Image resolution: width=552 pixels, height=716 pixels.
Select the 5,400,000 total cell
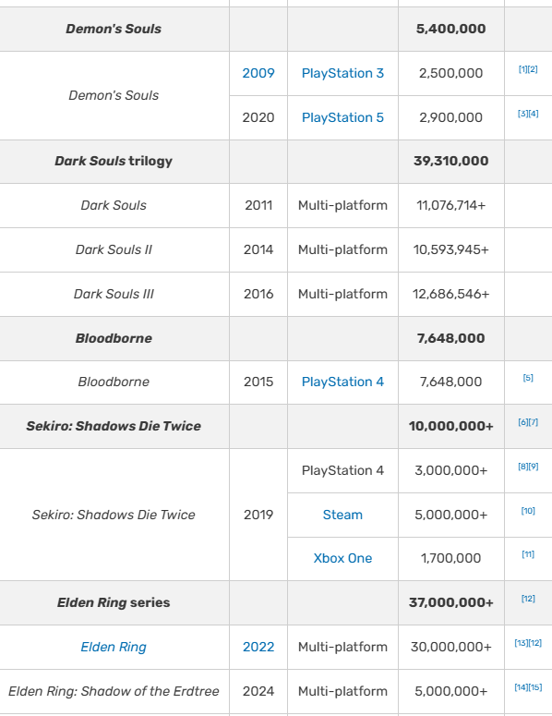[x=450, y=29]
